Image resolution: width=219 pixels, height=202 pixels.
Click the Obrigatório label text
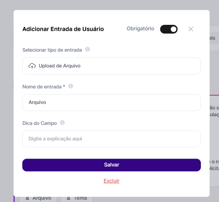[x=140, y=29]
